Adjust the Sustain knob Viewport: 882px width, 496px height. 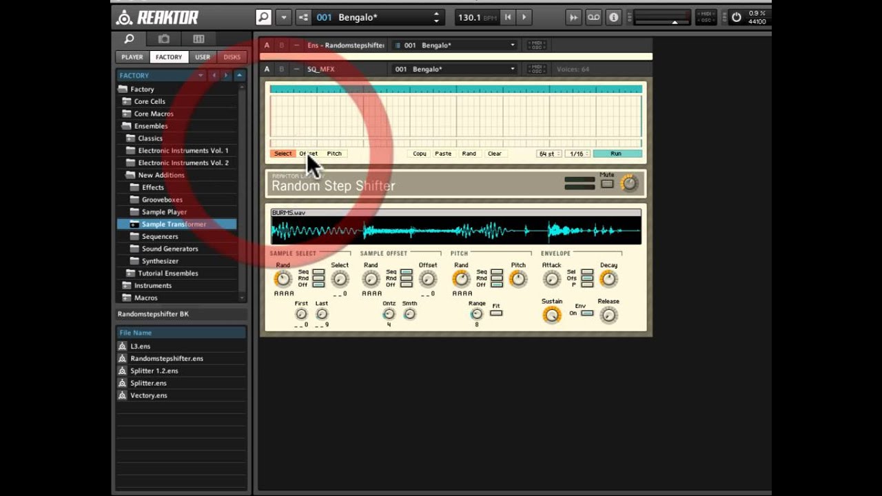pyautogui.click(x=551, y=316)
